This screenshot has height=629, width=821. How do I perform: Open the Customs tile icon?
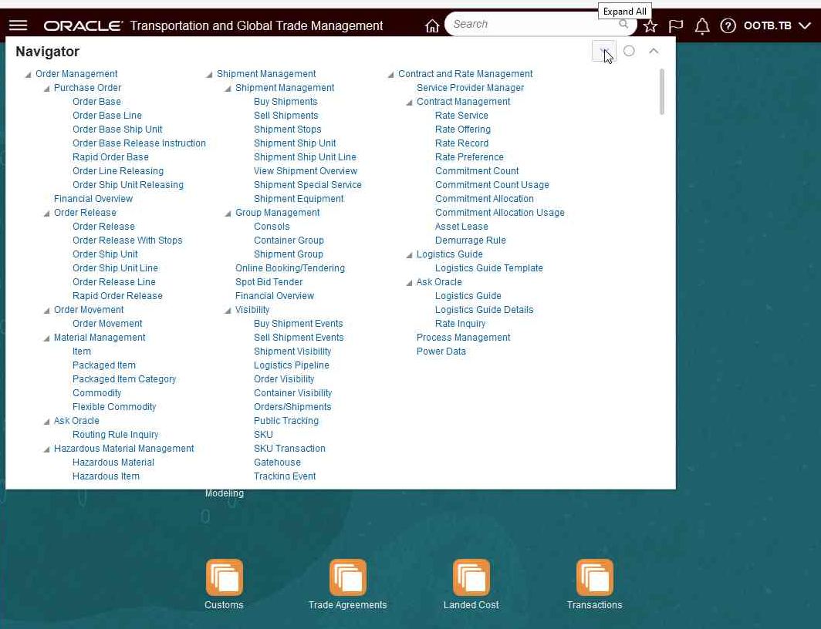coord(224,577)
